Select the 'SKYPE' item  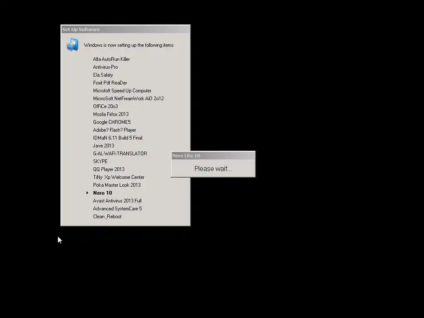100,161
